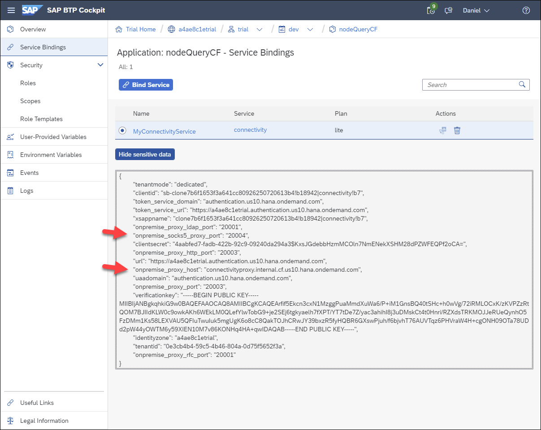The image size is (541, 430).
Task: Open Useful Links
Action: pos(37,403)
